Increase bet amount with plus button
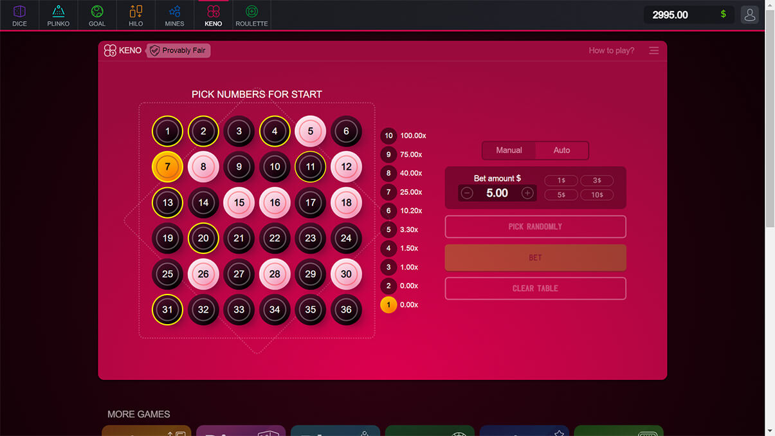The image size is (775, 436). pyautogui.click(x=527, y=193)
